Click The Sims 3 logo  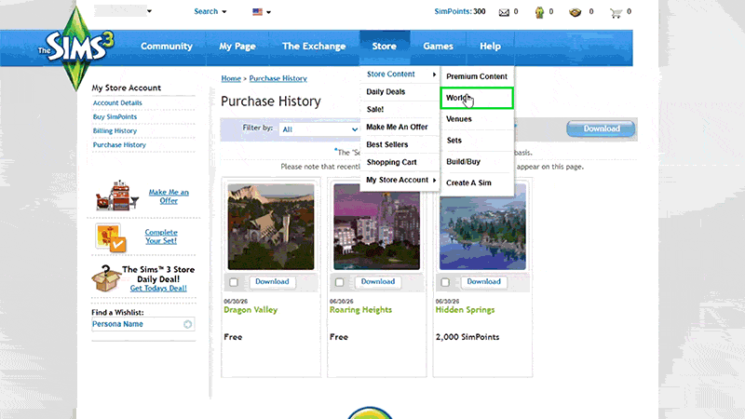pos(76,47)
